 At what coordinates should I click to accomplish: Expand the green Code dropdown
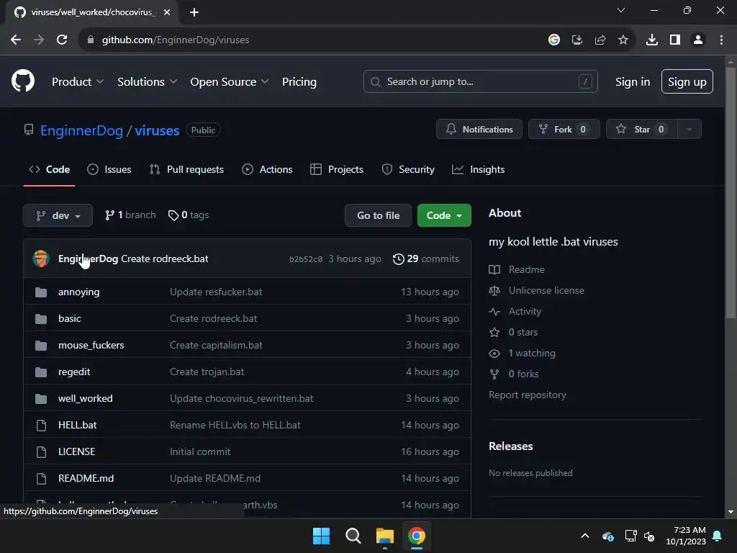444,215
